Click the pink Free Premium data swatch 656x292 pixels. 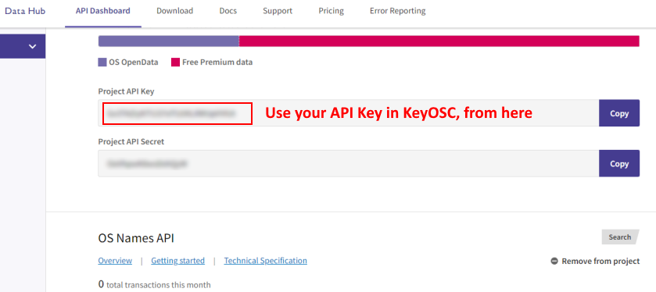(175, 62)
